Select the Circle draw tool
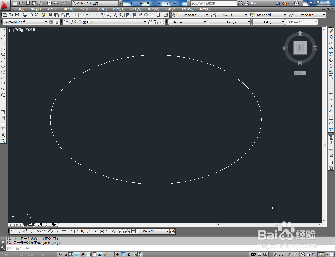This screenshot has width=335, height=257. [x=3, y=66]
